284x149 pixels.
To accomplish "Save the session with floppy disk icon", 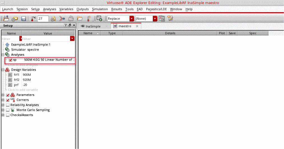I will point(24,19).
